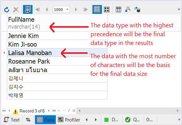Viewport: 182px width, 125px height.
Task: Click the green D... connection status
Action: (111, 120)
